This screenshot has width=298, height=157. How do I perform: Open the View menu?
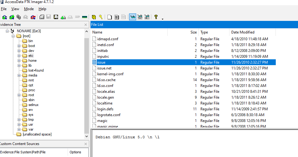(x=15, y=9)
